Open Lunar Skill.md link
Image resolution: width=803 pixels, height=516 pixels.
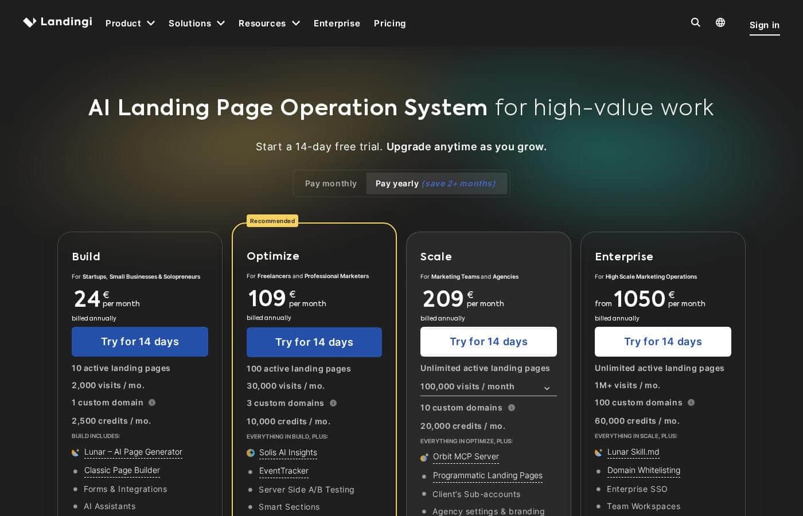(633, 452)
